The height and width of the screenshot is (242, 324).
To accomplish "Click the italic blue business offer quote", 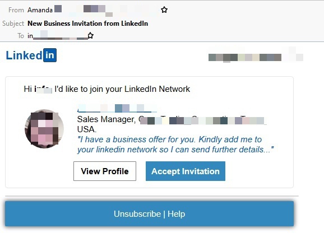I will pyautogui.click(x=175, y=145).
